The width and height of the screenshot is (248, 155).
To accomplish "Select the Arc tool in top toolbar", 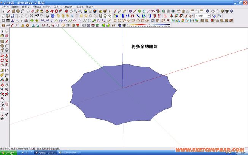I will point(23,11).
